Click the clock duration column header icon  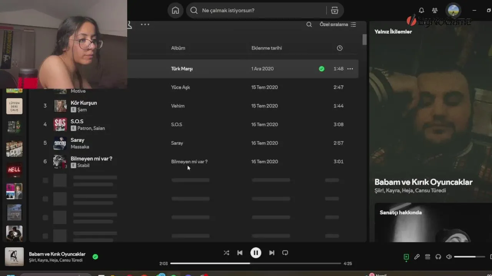coord(339,48)
